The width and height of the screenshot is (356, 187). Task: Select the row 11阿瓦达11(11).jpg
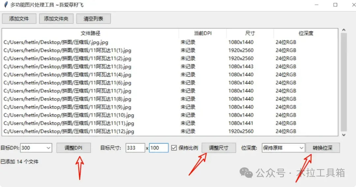click(x=170, y=123)
